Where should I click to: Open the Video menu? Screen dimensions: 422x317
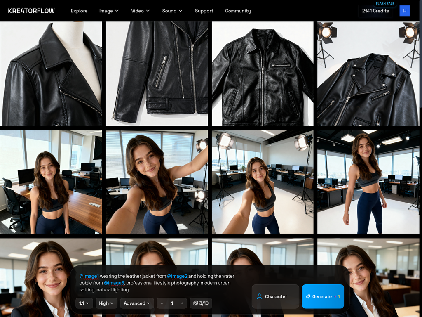141,11
